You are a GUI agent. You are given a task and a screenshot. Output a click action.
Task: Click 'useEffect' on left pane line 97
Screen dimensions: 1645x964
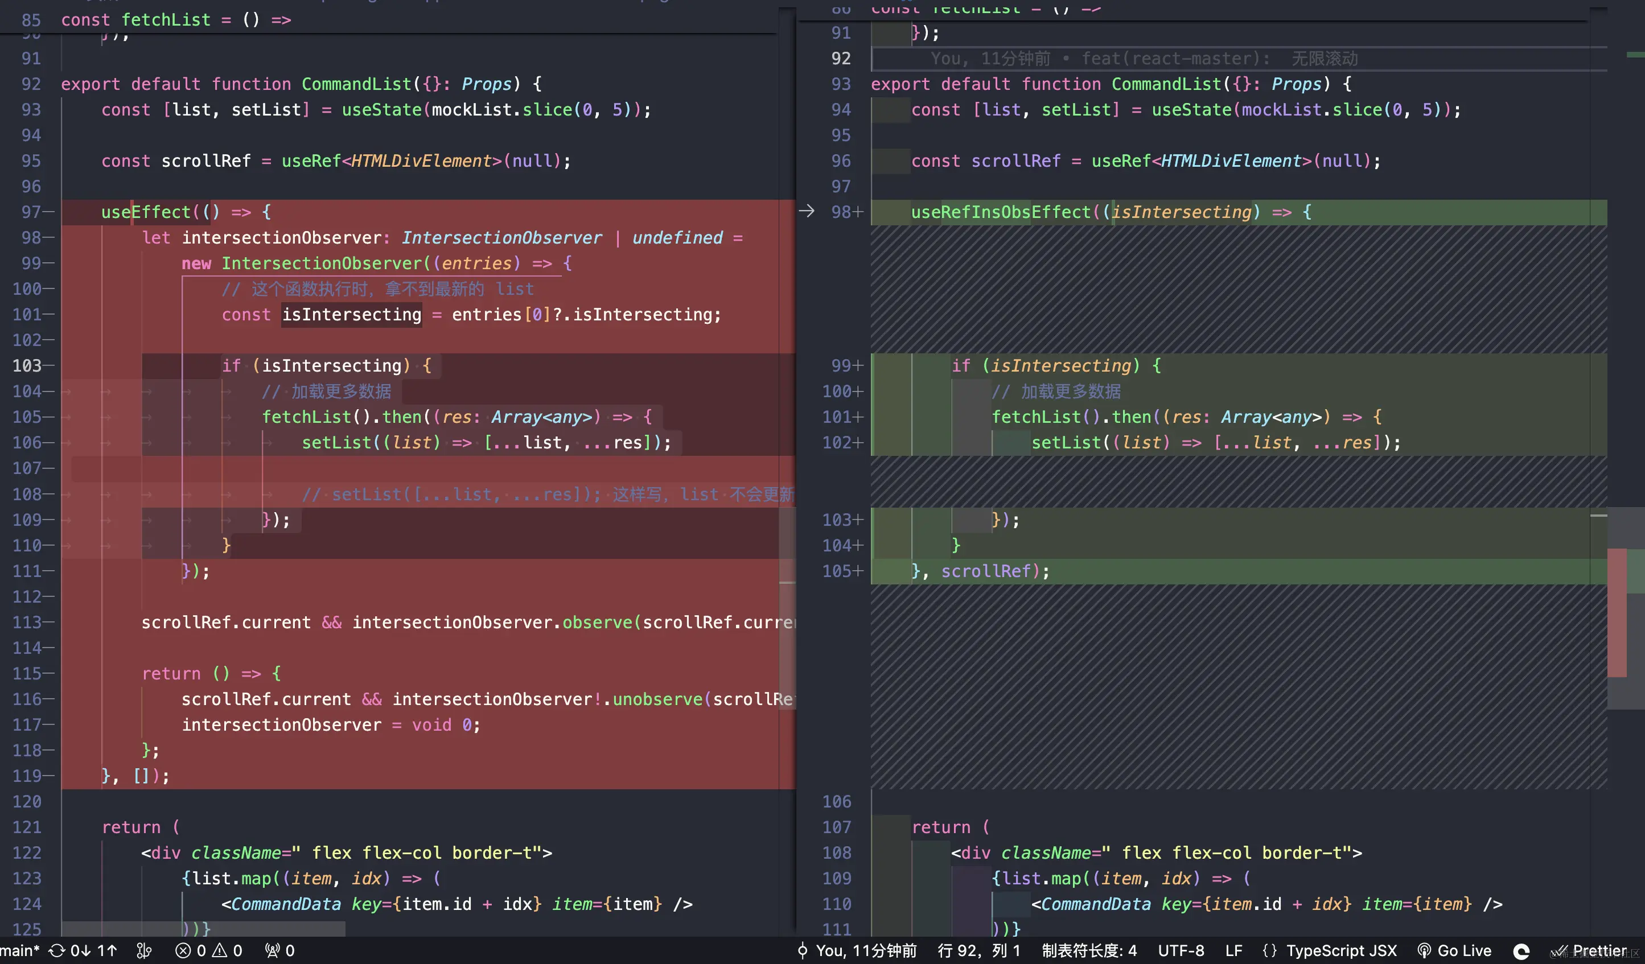[x=146, y=212]
